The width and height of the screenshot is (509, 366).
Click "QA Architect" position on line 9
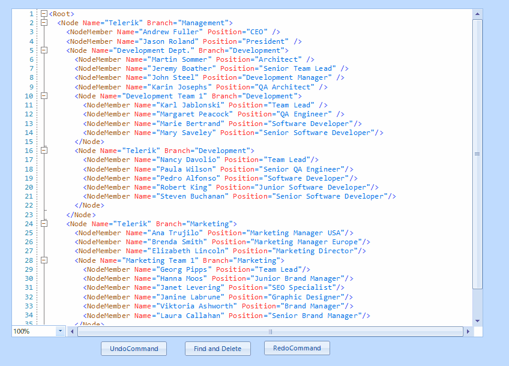pyautogui.click(x=285, y=87)
